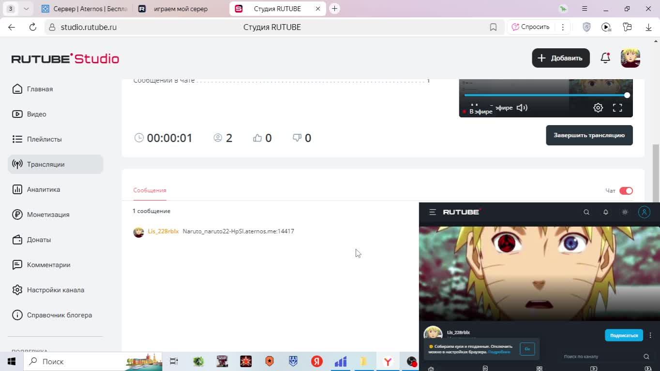This screenshot has height=371, width=660.
Task: Open the browser shield protection icon
Action: [586, 27]
